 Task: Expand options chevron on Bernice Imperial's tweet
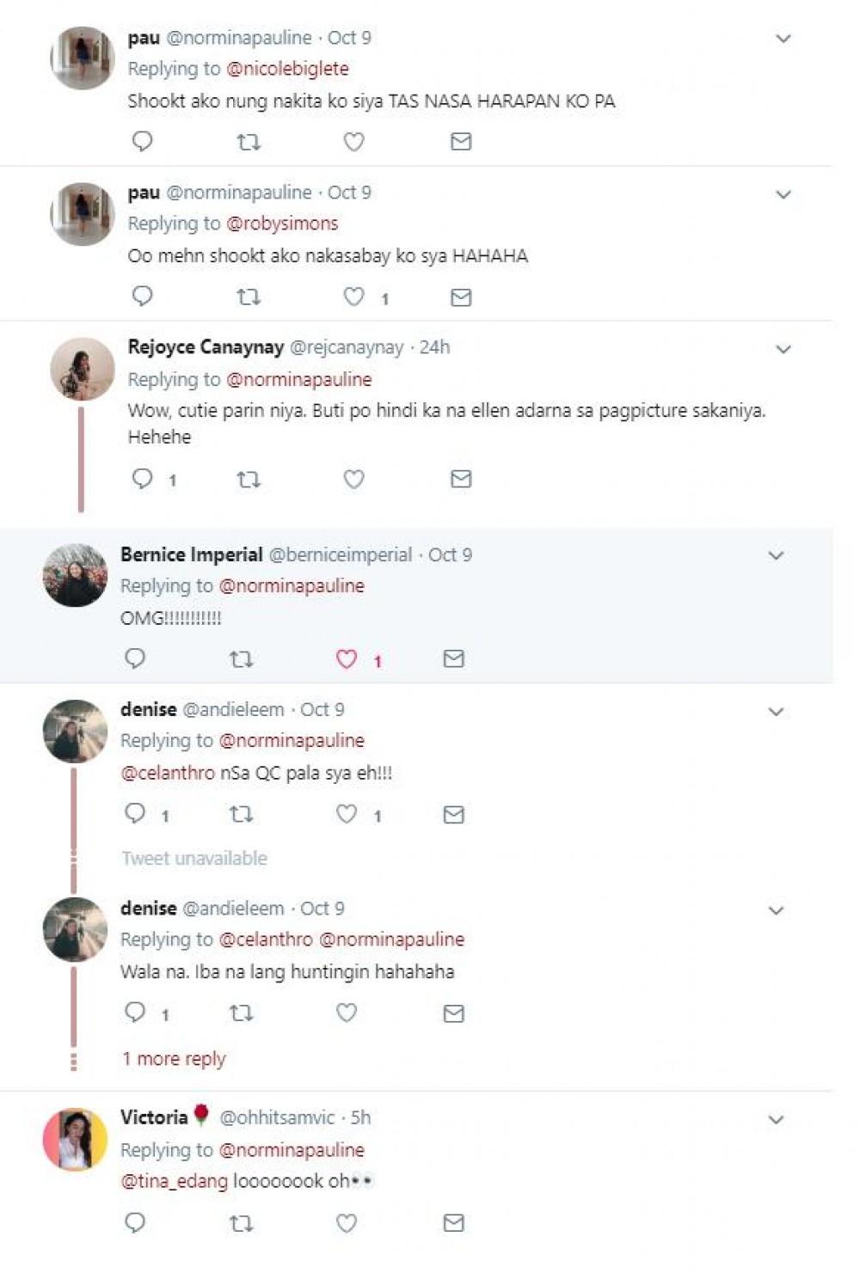776,556
